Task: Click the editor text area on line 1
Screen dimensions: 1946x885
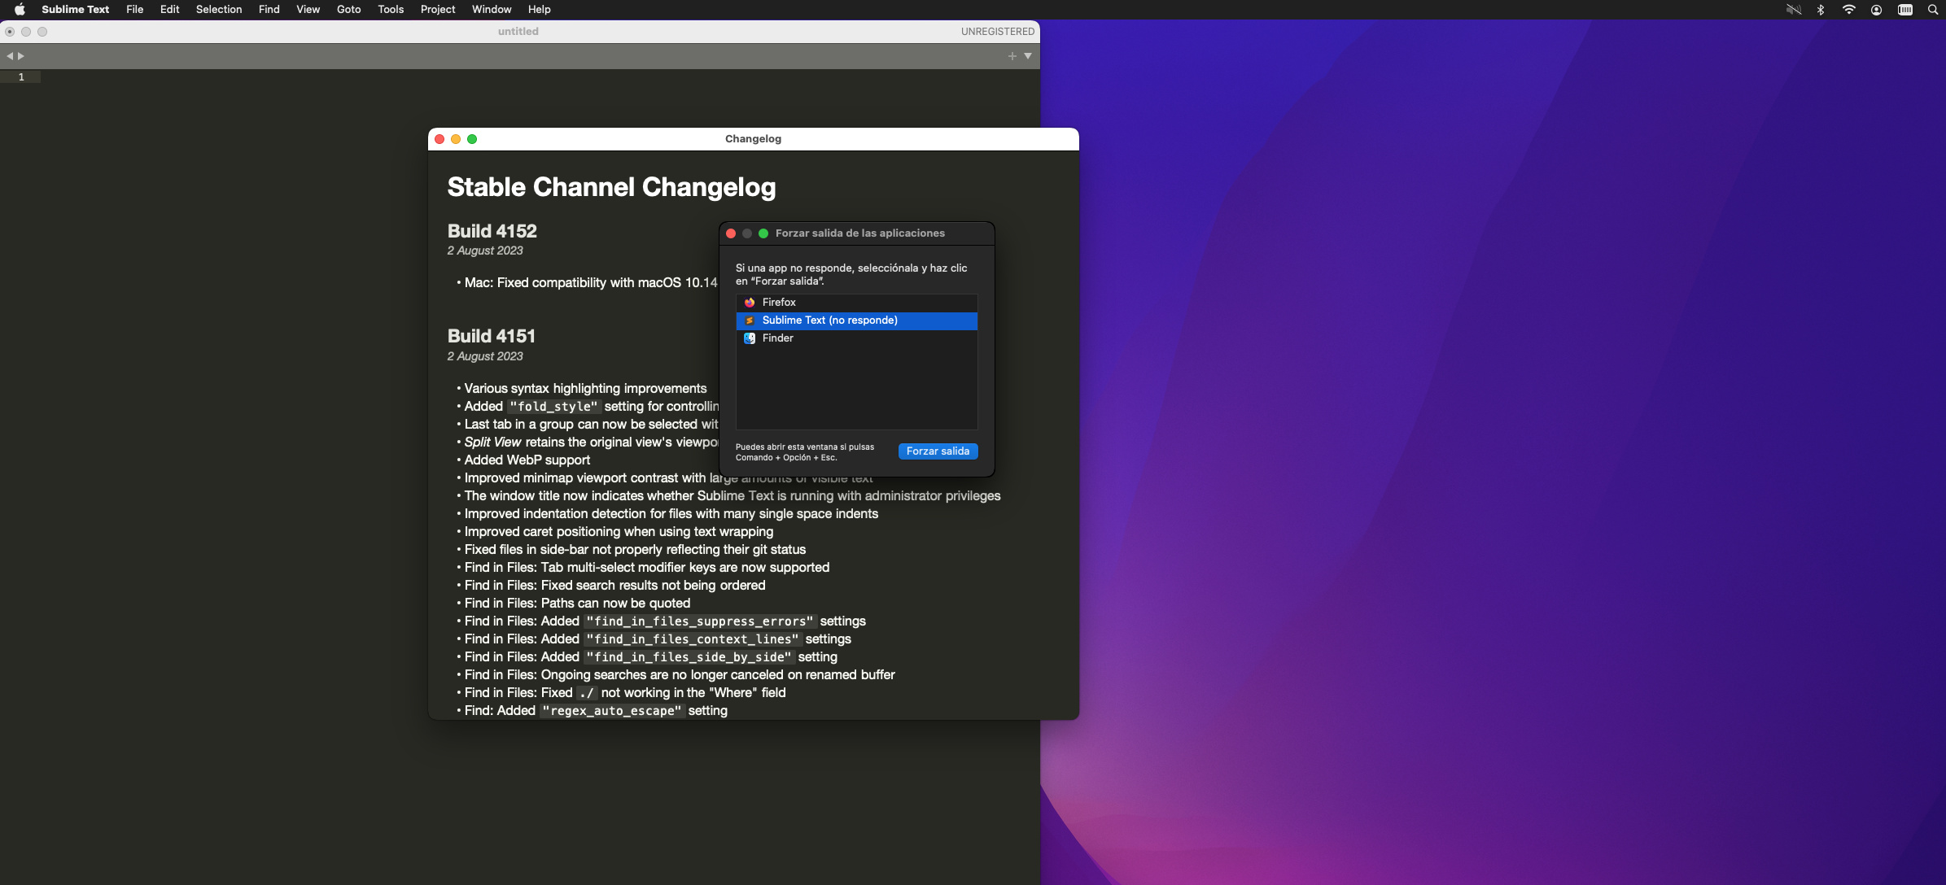Action: click(540, 77)
